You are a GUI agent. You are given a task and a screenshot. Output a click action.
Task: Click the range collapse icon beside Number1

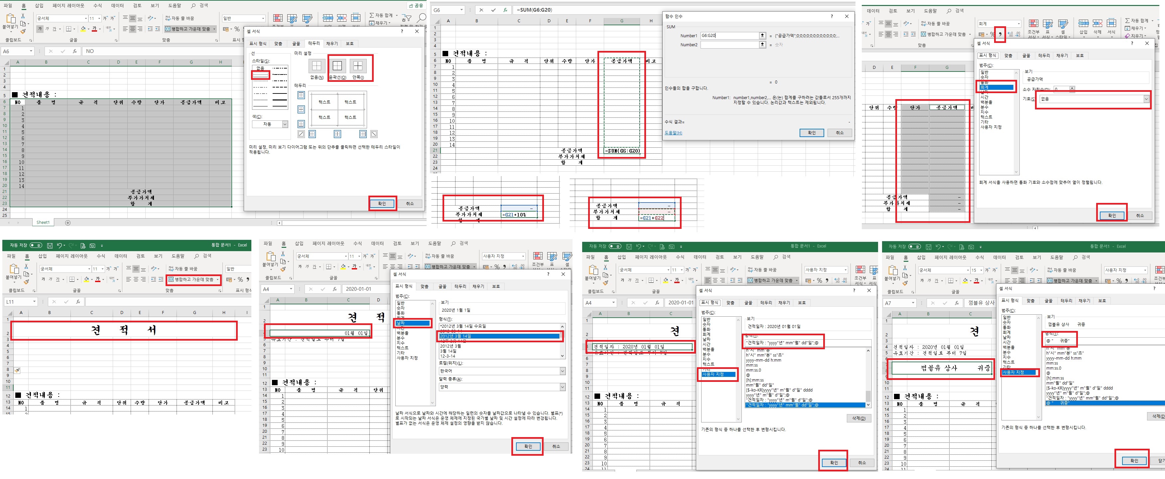762,36
